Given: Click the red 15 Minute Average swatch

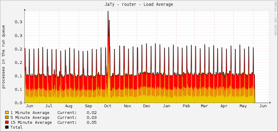Looking at the screenshot, I should 7,123.
